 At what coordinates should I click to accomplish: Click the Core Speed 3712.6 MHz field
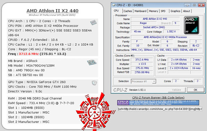(x=142, y=60)
